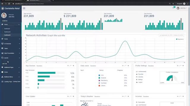Click the browser address bar URL
The width and height of the screenshot is (190, 106).
point(29,4)
